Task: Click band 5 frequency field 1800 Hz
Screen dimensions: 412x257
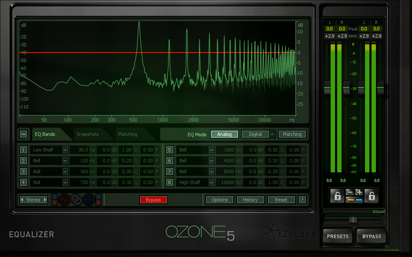Action: (228, 150)
